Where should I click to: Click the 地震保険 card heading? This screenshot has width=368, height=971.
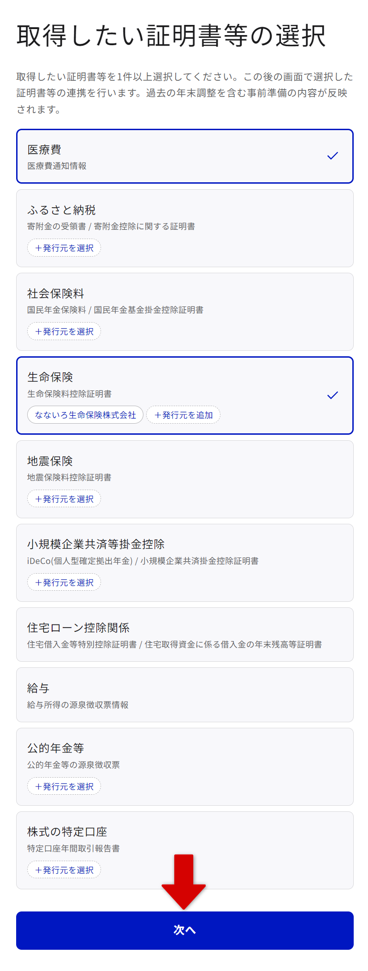50,461
